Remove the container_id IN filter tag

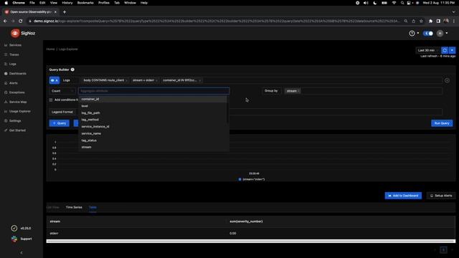[x=200, y=80]
